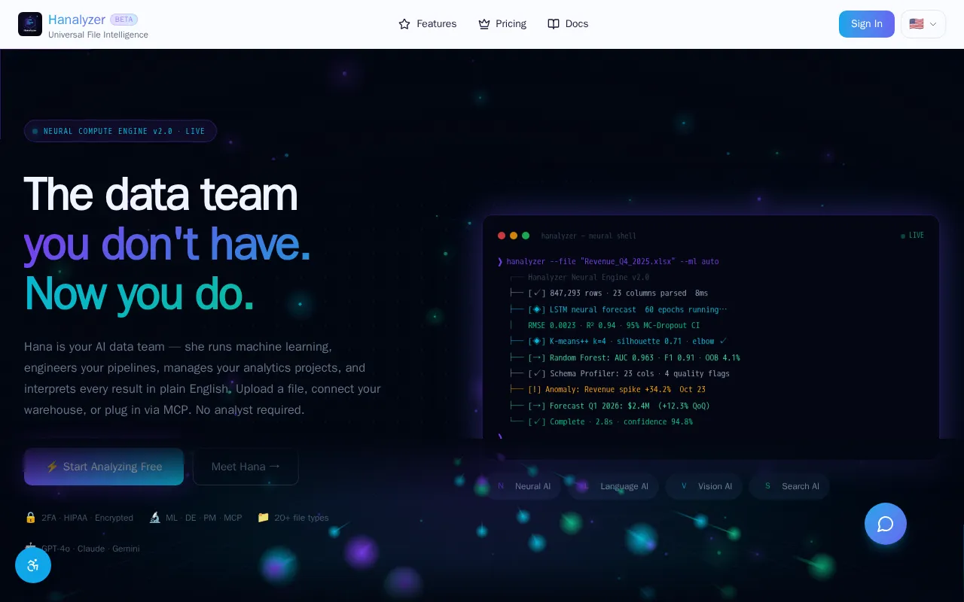This screenshot has height=602, width=964.
Task: Click the N icon on Neural AI
Action: tap(501, 486)
